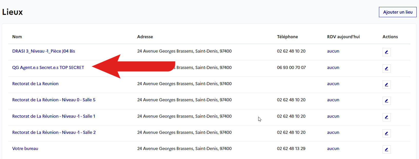This screenshot has height=159, width=419.
Task: Open Rectorat de La Réunion - Niveau 0 - Salle 5
Action: pos(54,100)
